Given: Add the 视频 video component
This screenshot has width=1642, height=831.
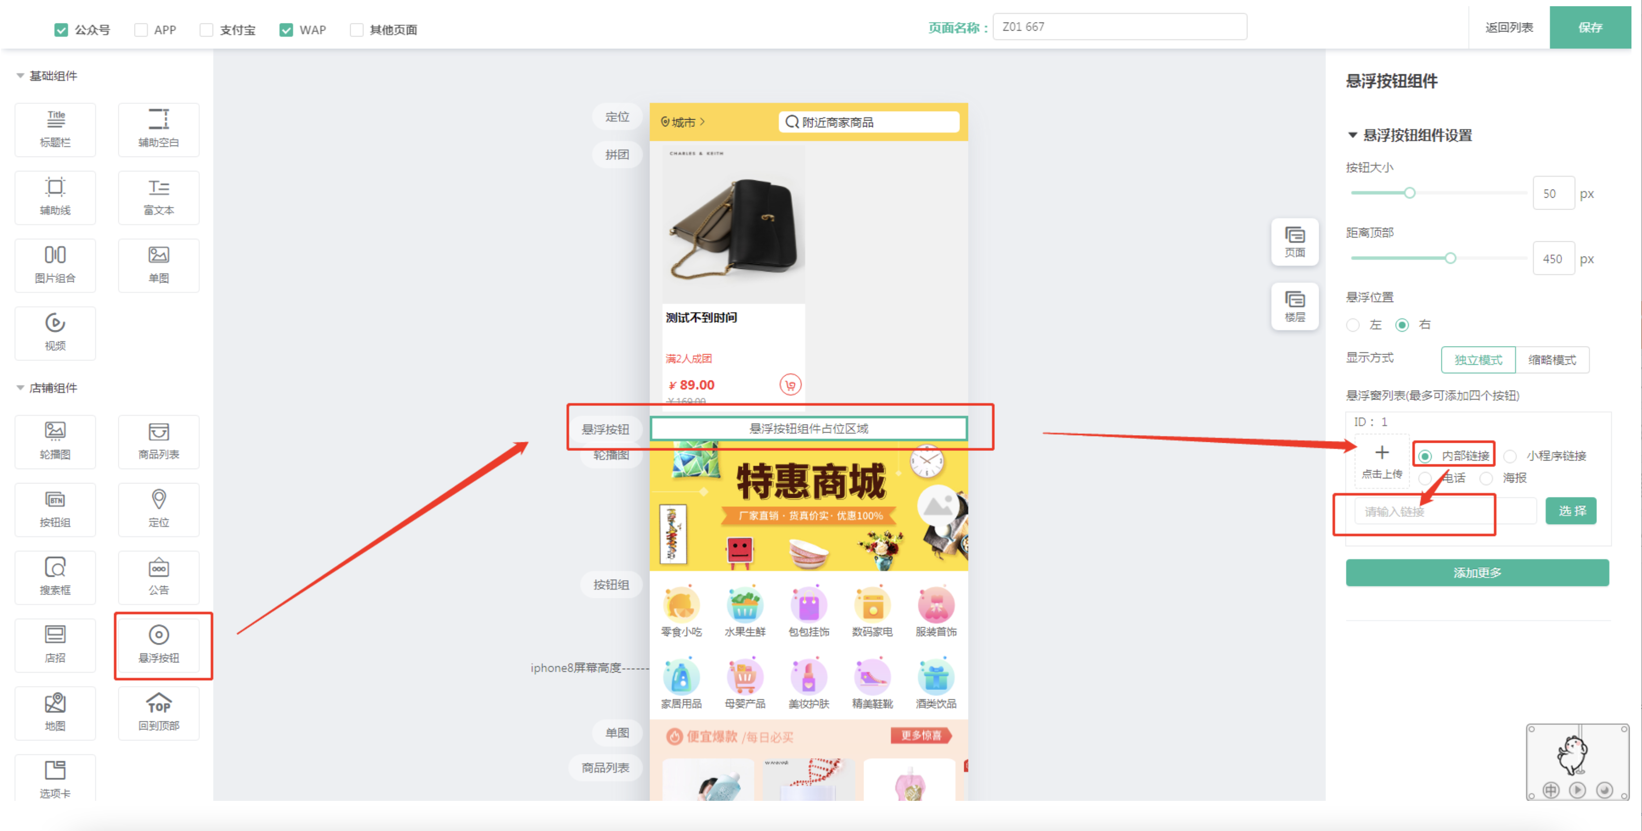Looking at the screenshot, I should (56, 333).
